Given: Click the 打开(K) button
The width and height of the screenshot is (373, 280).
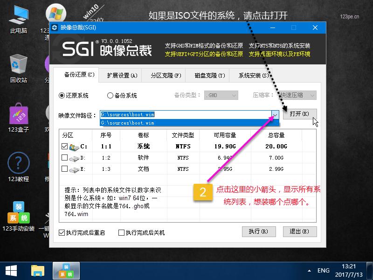Looking at the screenshot, I should point(300,113).
